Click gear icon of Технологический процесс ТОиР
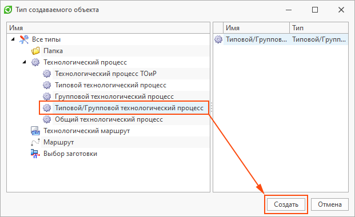This screenshot has width=355, height=217. point(47,74)
